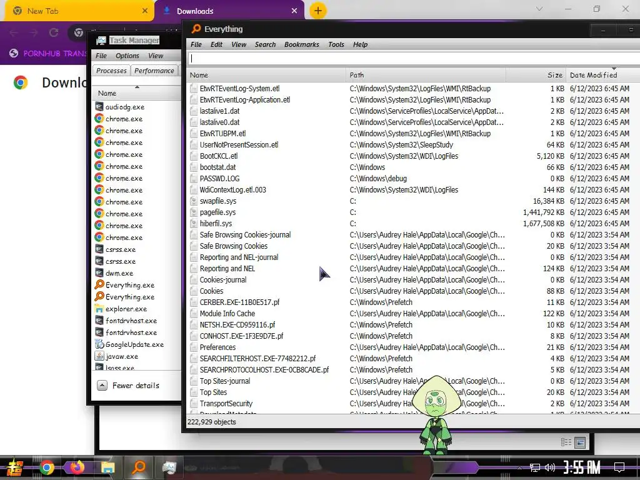Select the Reporting and NEL file

point(227,269)
